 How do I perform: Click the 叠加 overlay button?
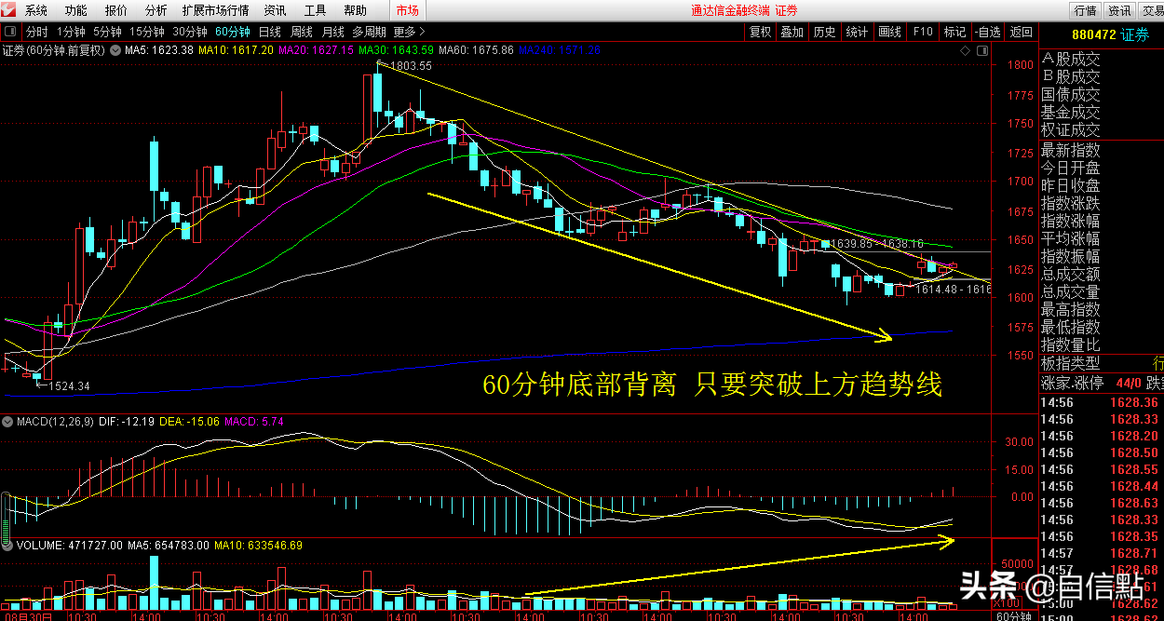pyautogui.click(x=792, y=32)
